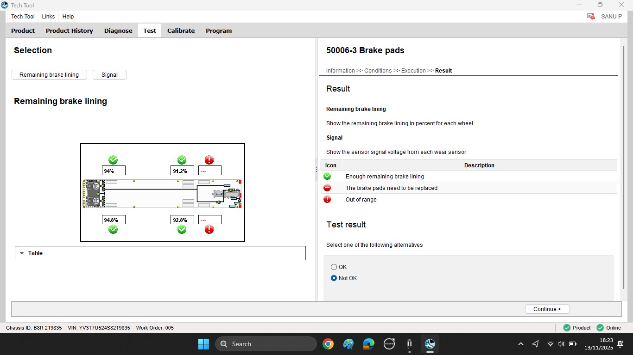Open Google Chrome from the taskbar
This screenshot has width=633, height=355.
328,344
